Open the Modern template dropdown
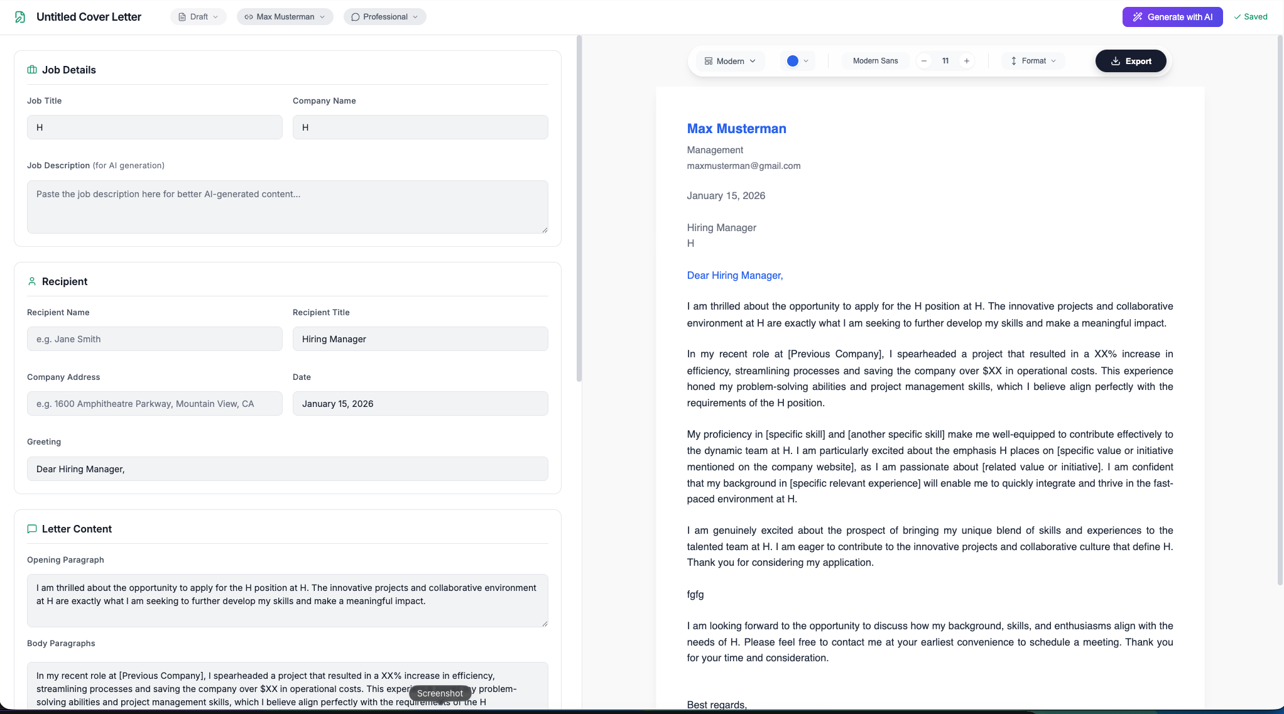 pyautogui.click(x=732, y=61)
